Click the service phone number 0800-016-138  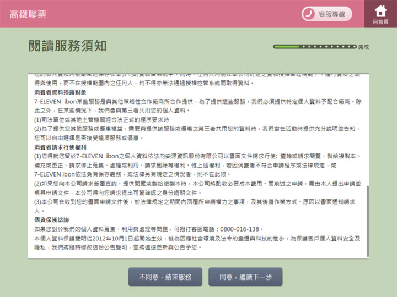239,229
